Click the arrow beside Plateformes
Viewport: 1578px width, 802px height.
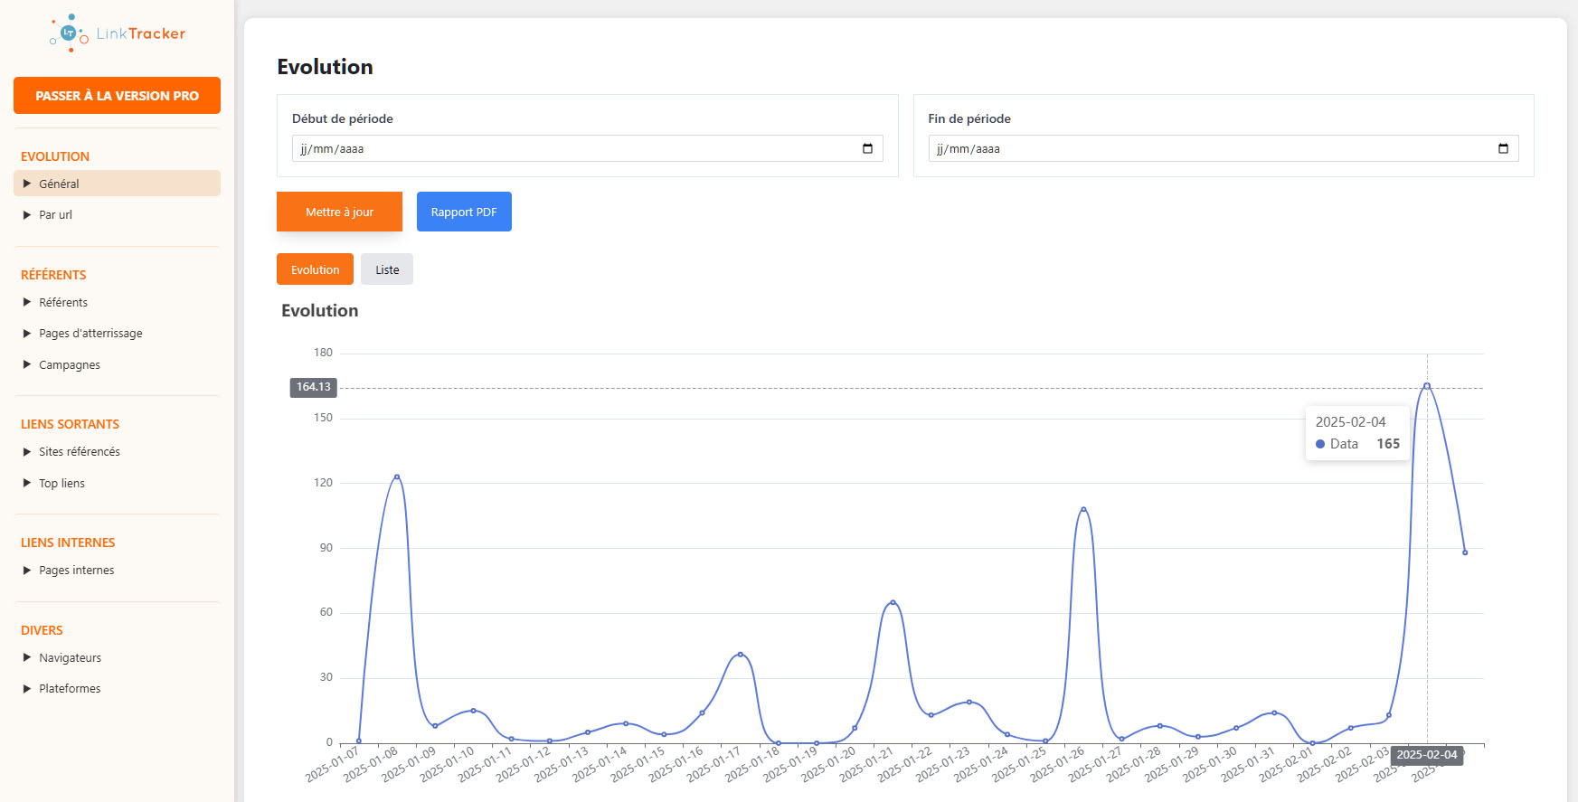click(x=27, y=688)
